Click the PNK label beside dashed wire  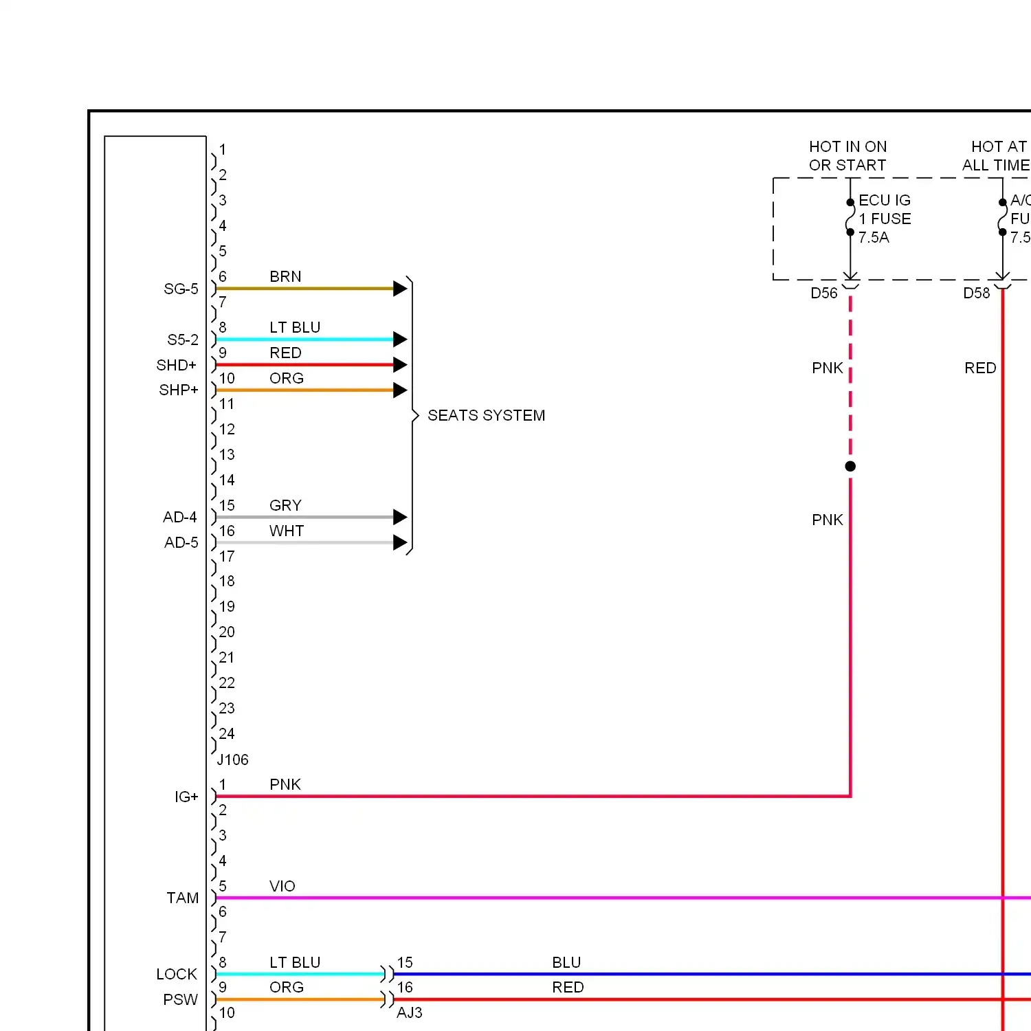(x=828, y=368)
